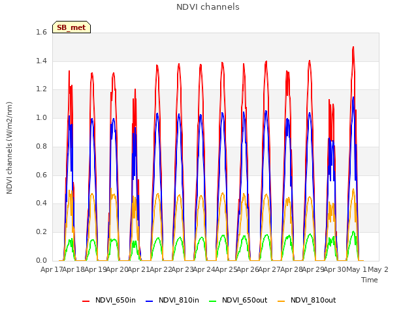Click the Apr 17 x-axis date label
The height and width of the screenshot is (313, 418).
click(x=52, y=269)
